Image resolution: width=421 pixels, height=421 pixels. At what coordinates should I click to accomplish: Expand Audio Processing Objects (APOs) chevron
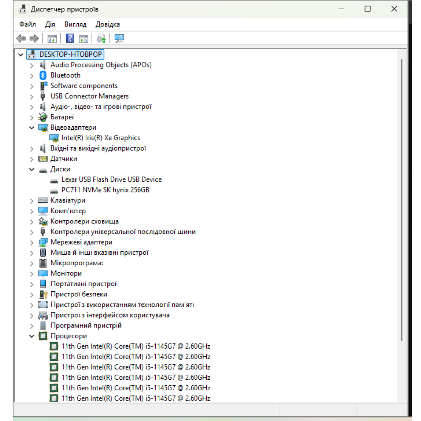coord(32,65)
